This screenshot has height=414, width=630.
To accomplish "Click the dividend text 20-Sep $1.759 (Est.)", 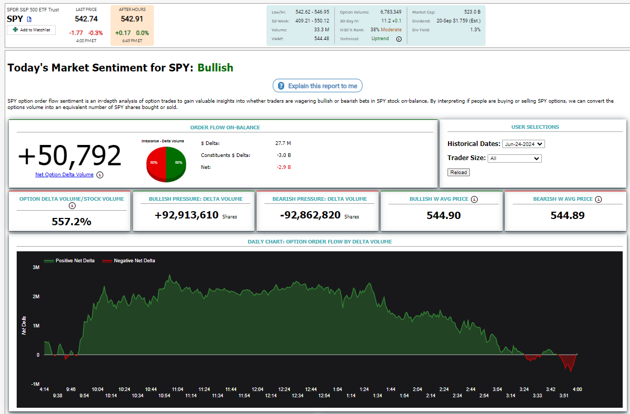I will point(458,21).
